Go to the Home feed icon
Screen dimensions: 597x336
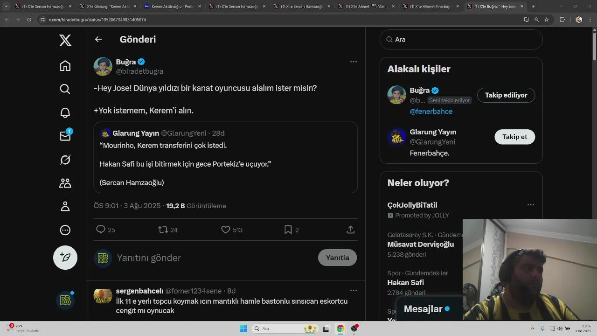[x=65, y=66]
